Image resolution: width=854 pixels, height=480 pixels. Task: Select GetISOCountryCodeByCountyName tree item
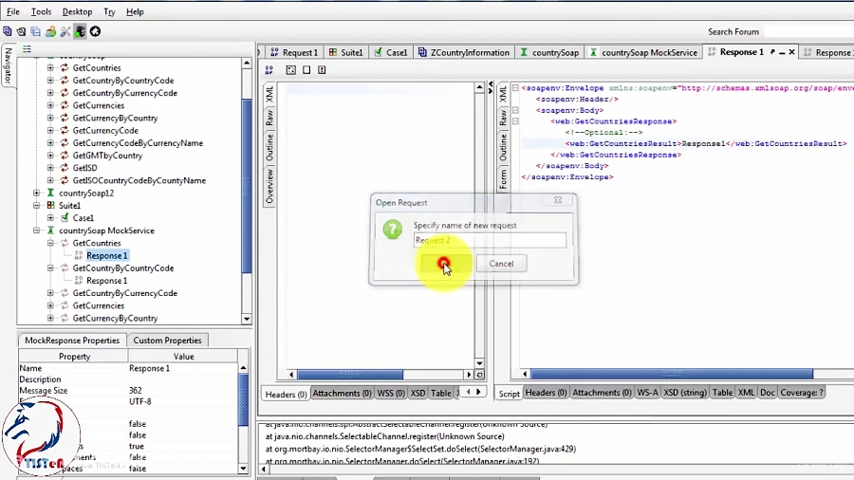click(139, 180)
